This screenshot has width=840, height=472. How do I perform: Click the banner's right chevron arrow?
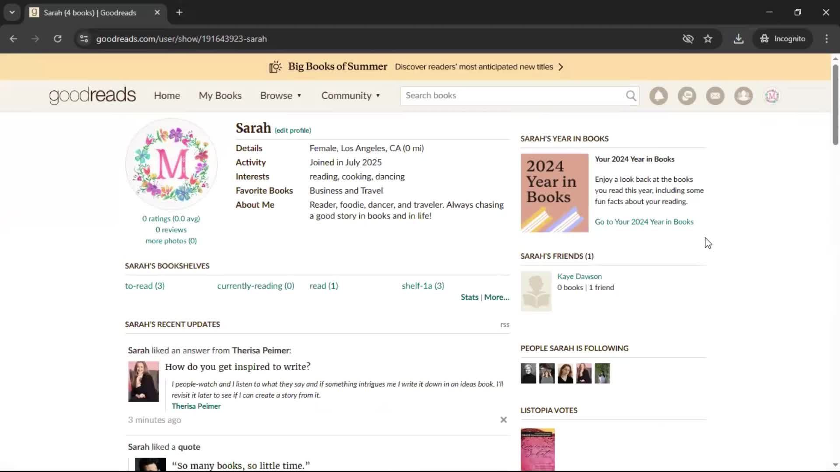coord(561,67)
